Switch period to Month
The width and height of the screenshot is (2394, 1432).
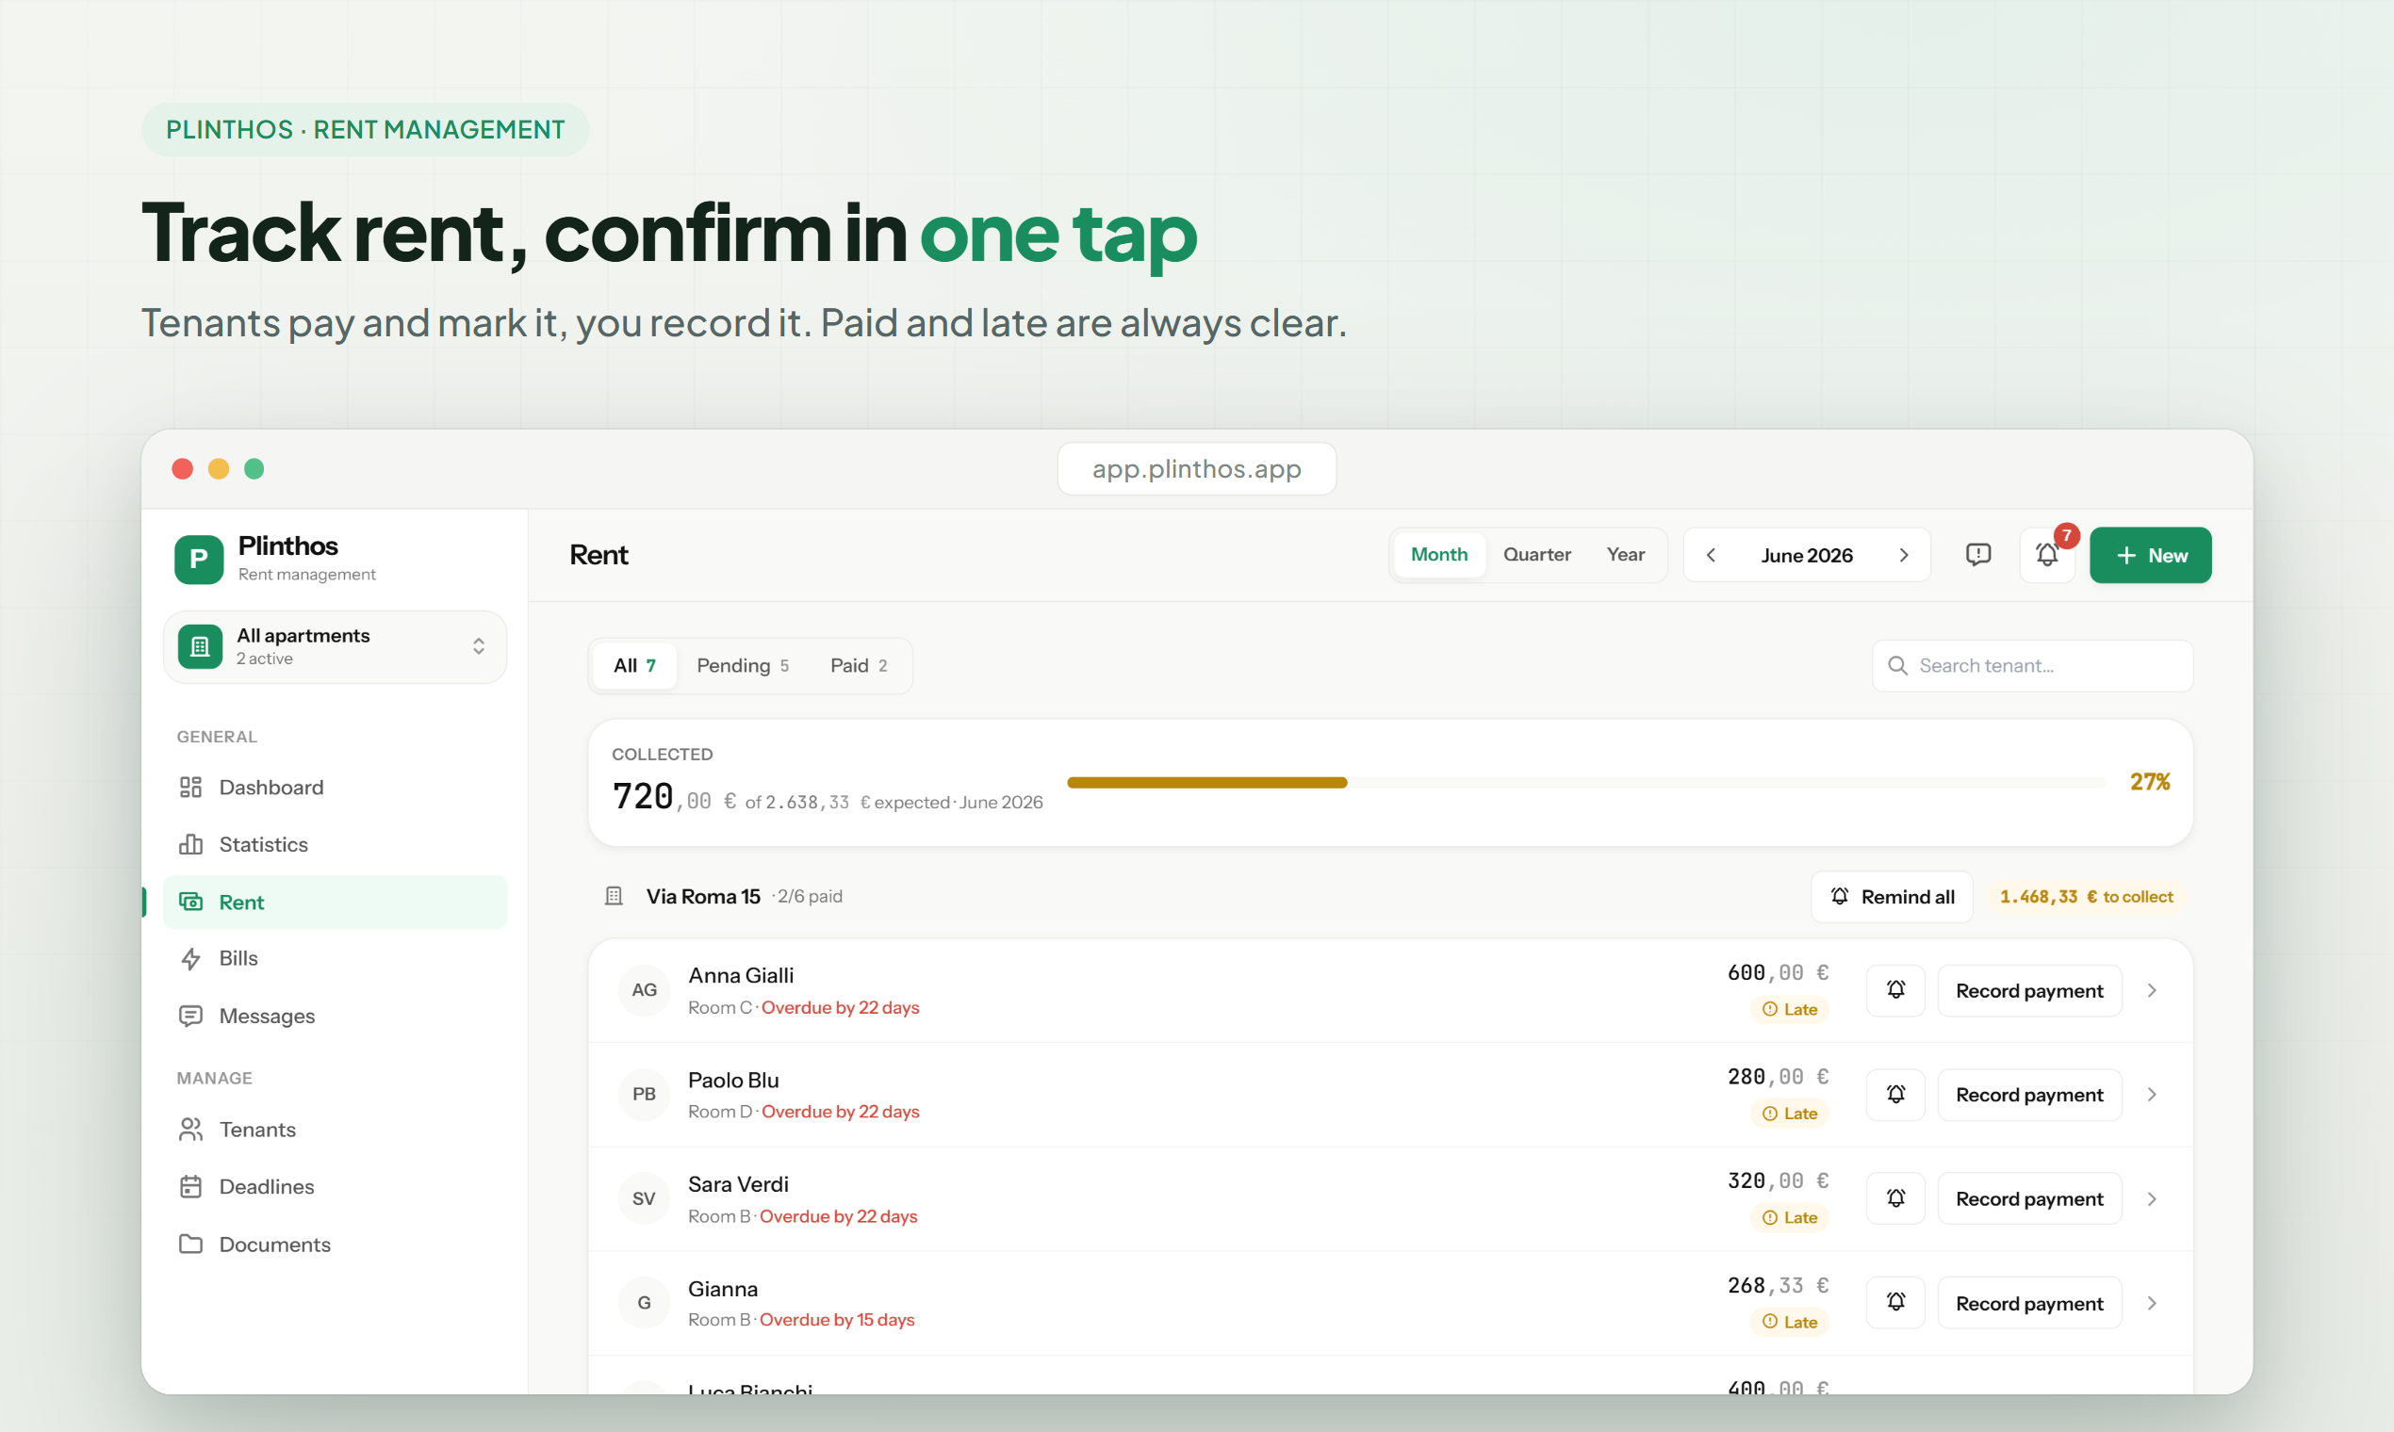coord(1439,555)
